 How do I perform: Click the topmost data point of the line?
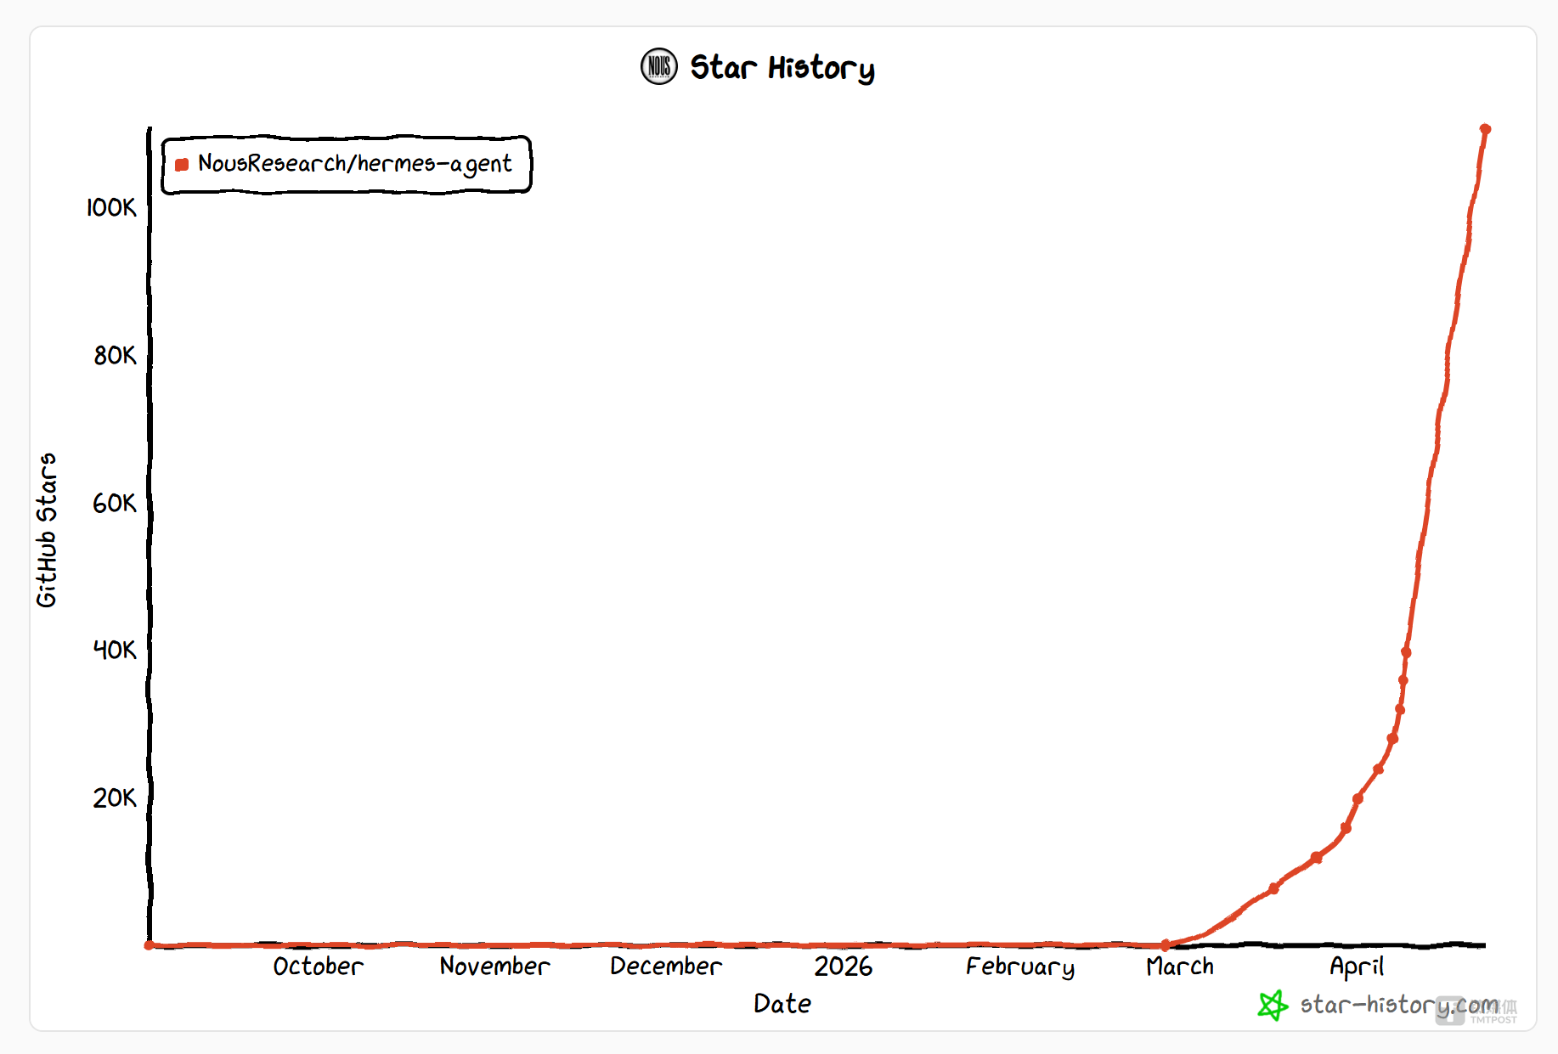1485,129
